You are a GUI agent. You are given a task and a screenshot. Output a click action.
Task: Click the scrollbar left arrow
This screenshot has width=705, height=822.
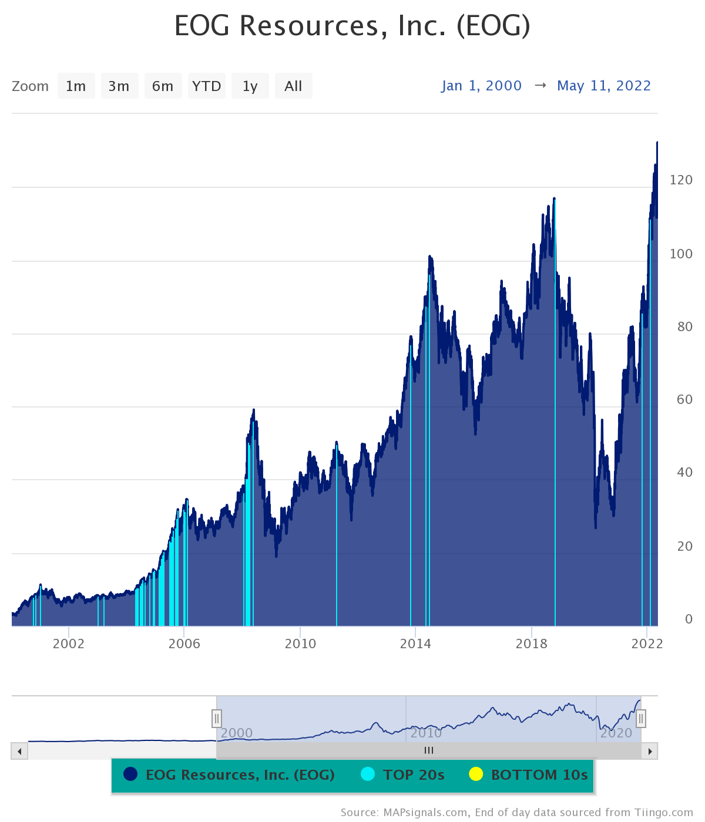[19, 751]
